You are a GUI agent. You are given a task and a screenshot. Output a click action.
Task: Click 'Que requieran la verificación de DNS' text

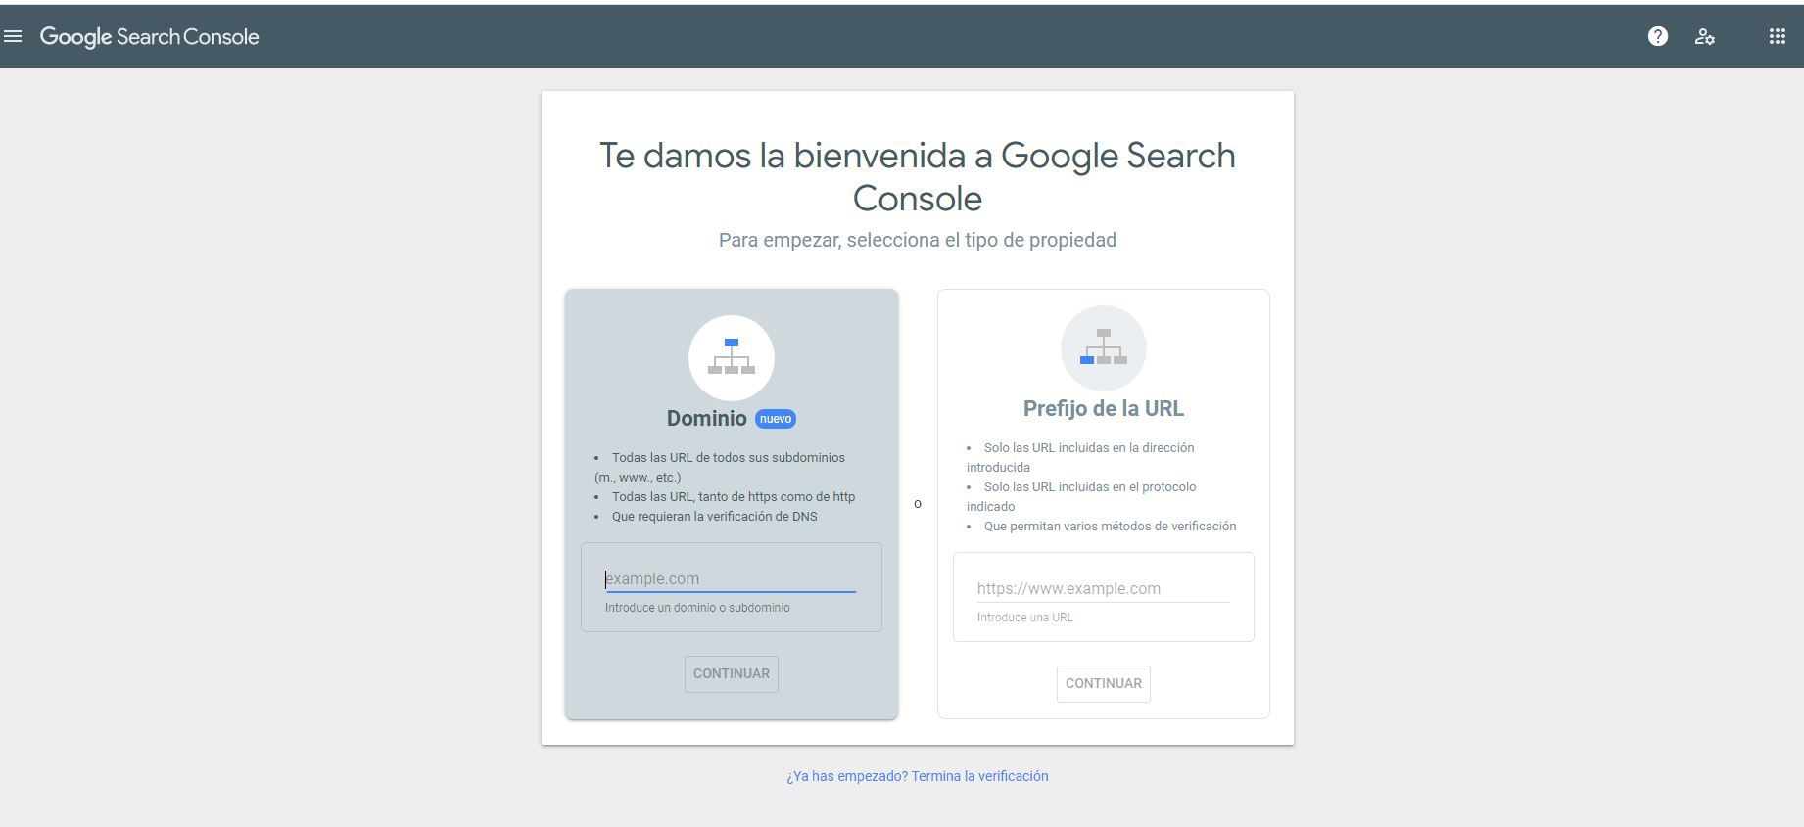coord(714,517)
